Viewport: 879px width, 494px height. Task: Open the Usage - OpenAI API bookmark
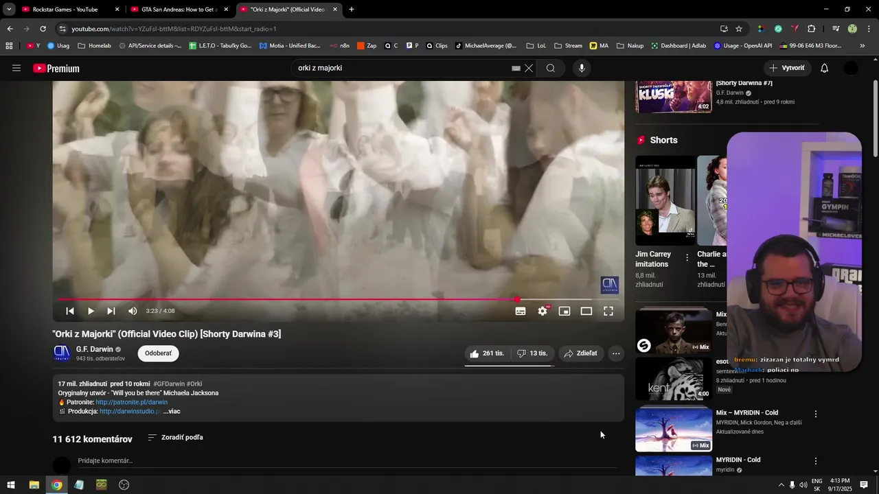click(743, 46)
